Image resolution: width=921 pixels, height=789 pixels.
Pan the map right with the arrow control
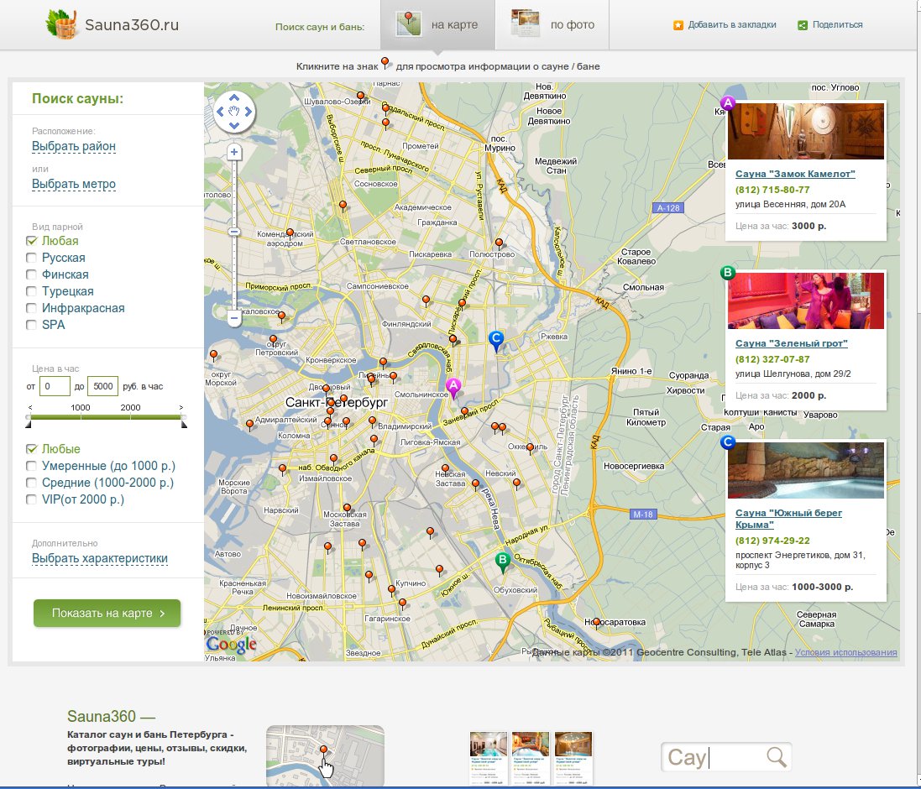click(248, 111)
